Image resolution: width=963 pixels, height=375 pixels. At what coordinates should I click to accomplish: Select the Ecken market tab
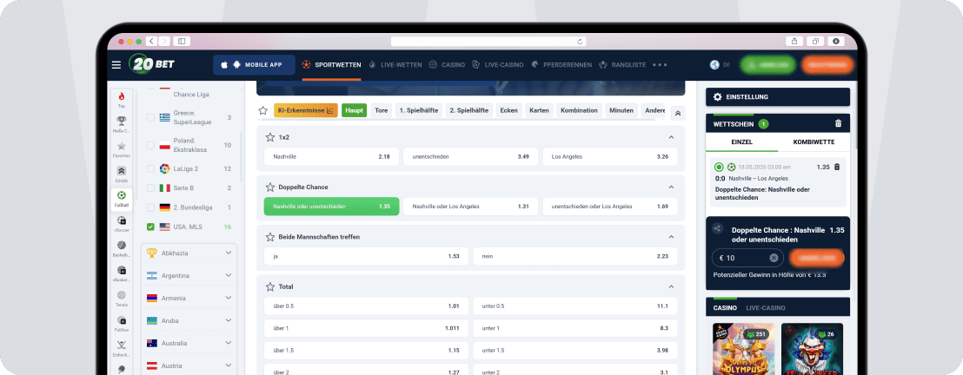508,110
